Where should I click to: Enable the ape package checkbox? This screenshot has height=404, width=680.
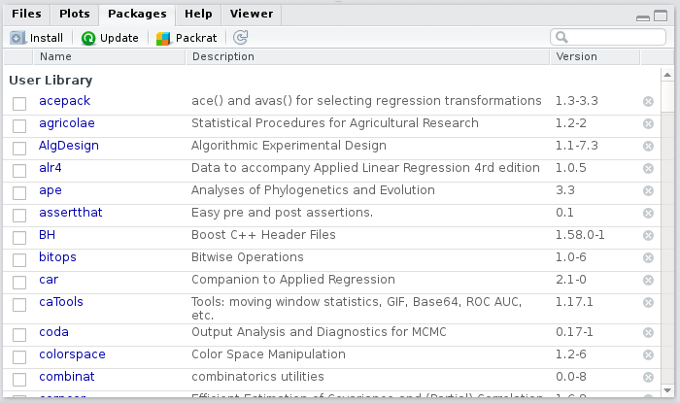19,191
